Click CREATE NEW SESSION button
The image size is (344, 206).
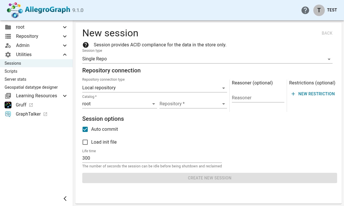click(x=210, y=178)
